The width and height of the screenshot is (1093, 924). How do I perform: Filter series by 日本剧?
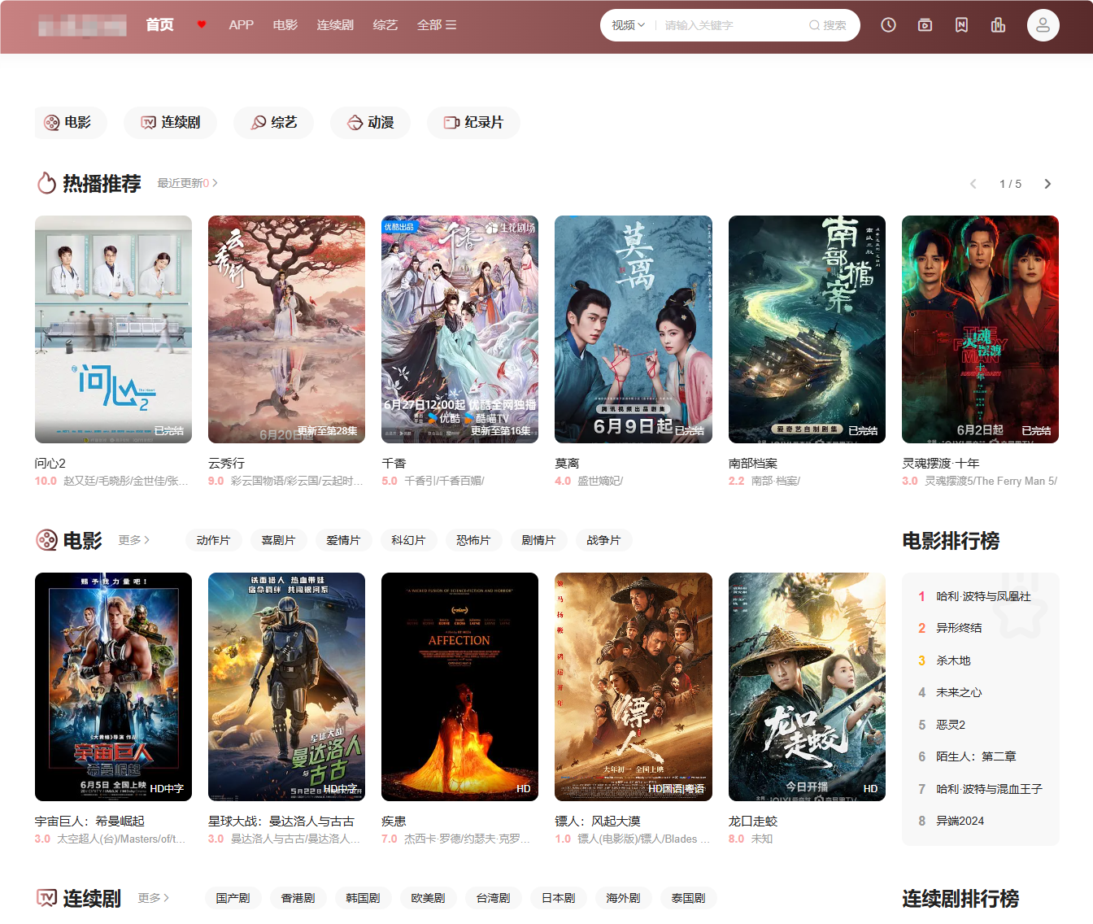tap(558, 898)
